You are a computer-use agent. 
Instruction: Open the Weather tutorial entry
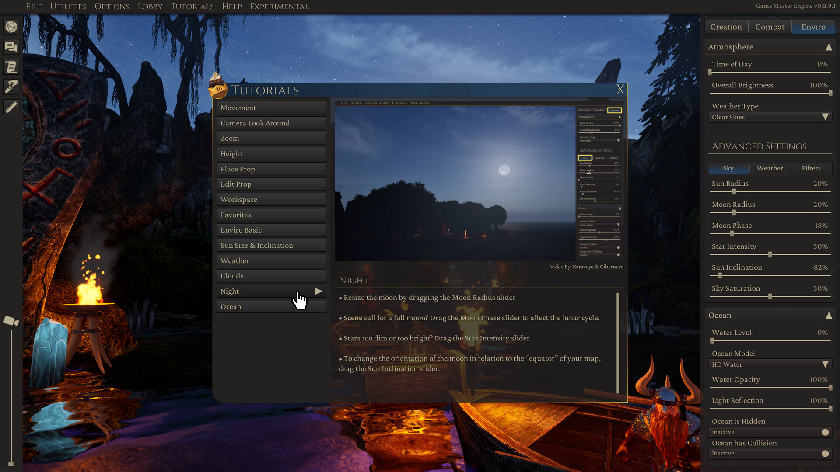click(271, 260)
